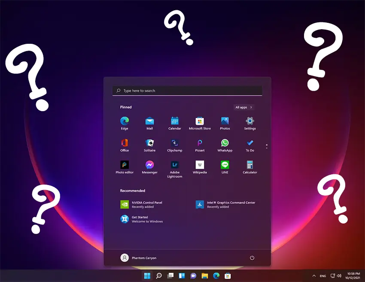Viewport: 365px width, 282px height.
Task: Open the Phantom Canyon user account menu
Action: tap(138, 258)
